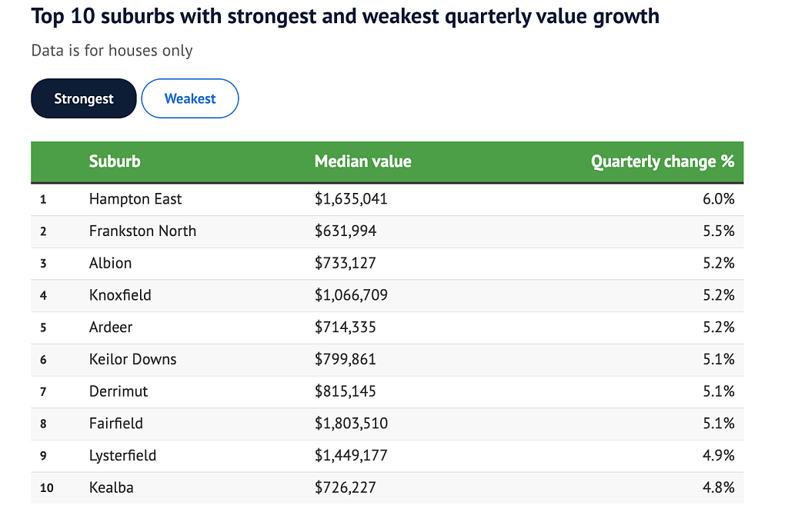Click the Albion suburb entry
Screen dimensions: 788x512
[111, 263]
